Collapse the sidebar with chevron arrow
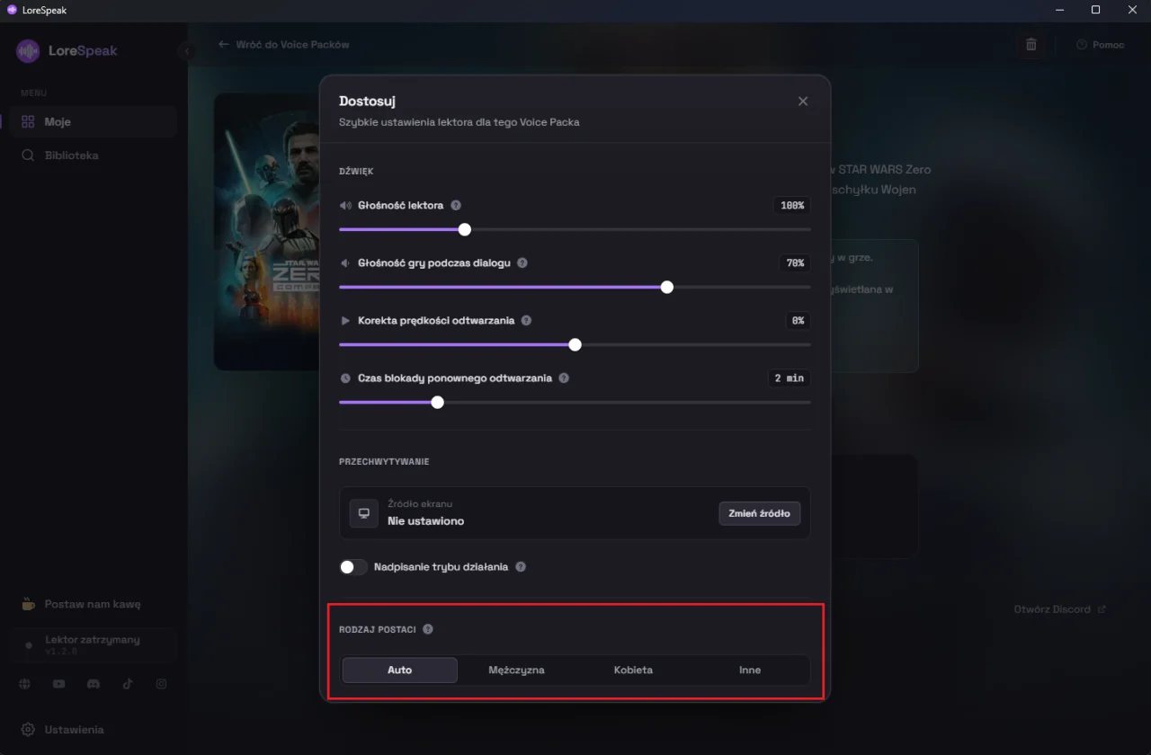 [x=187, y=51]
